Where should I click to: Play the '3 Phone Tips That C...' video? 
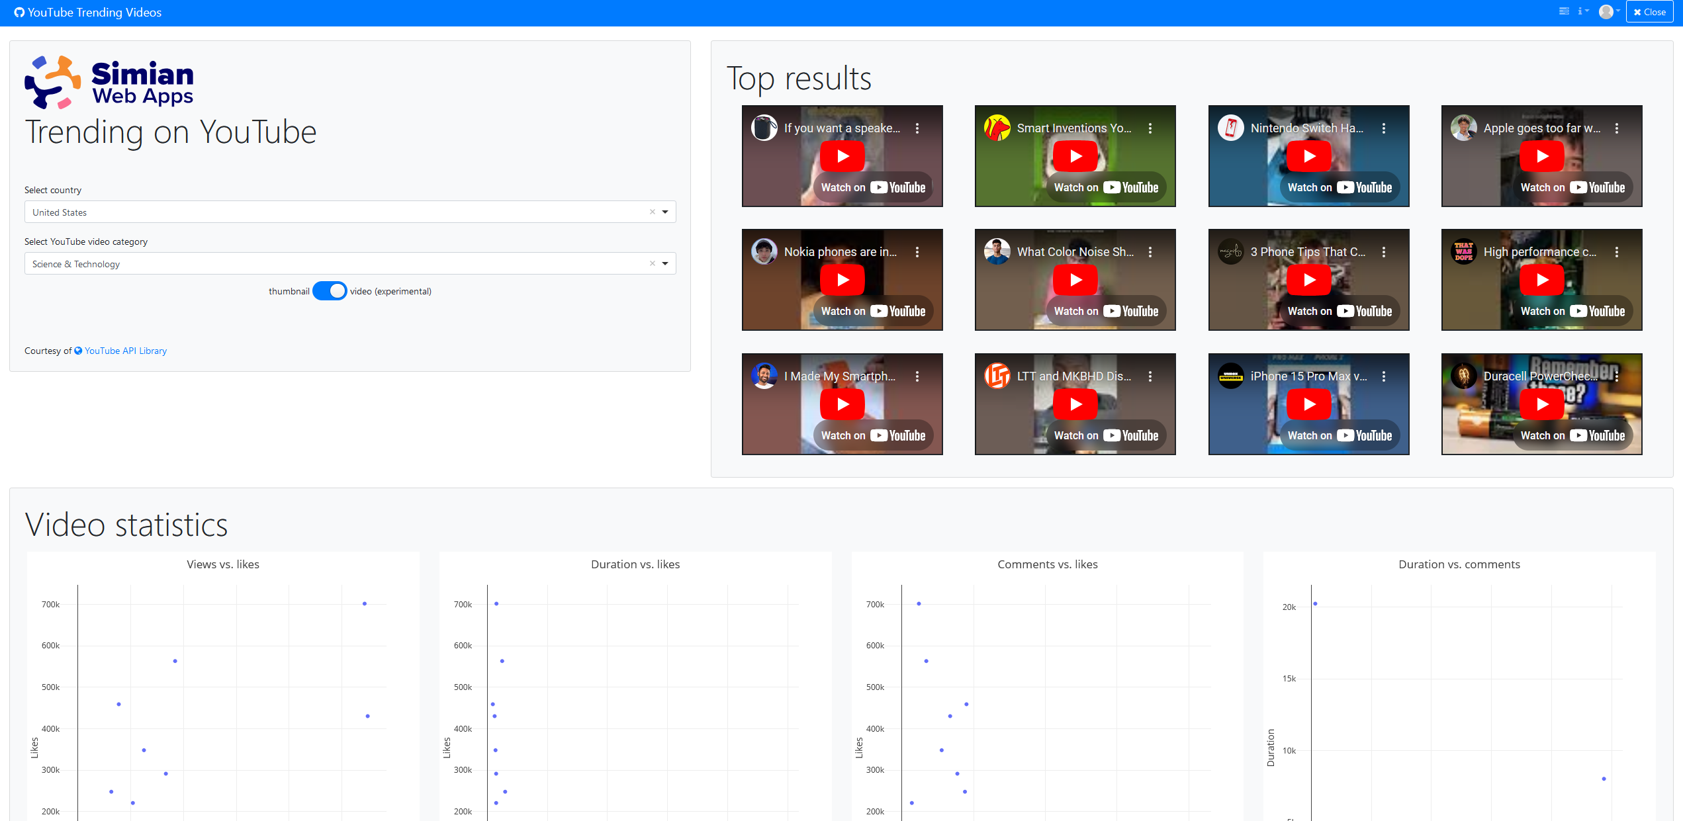tap(1309, 281)
